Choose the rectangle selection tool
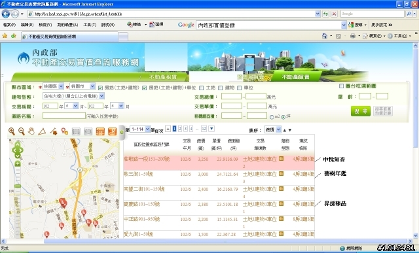Image resolution: width=419 pixels, height=253 pixels. tap(76, 131)
